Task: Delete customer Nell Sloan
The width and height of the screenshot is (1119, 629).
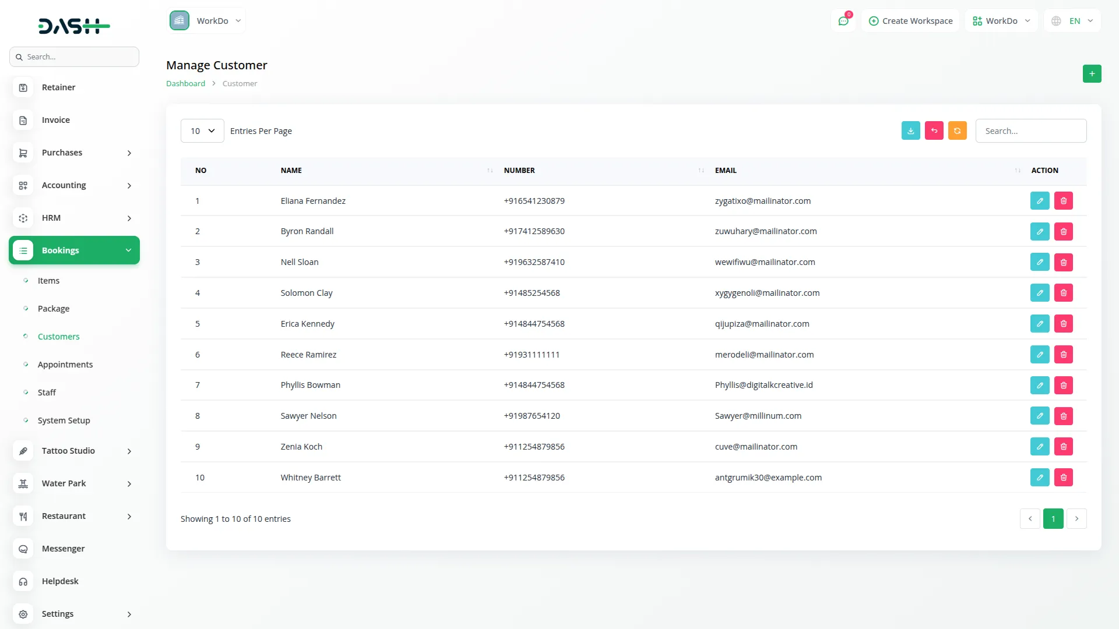Action: (1063, 262)
